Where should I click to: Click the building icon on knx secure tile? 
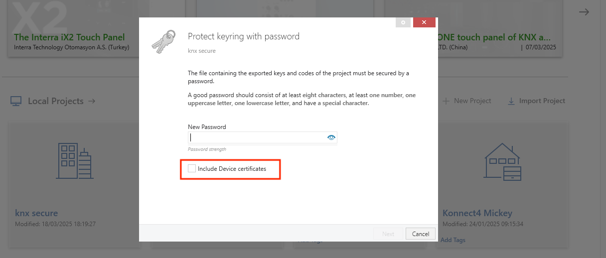[x=75, y=160]
